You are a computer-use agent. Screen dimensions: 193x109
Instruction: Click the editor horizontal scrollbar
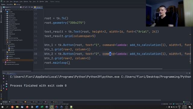pos(103,69)
